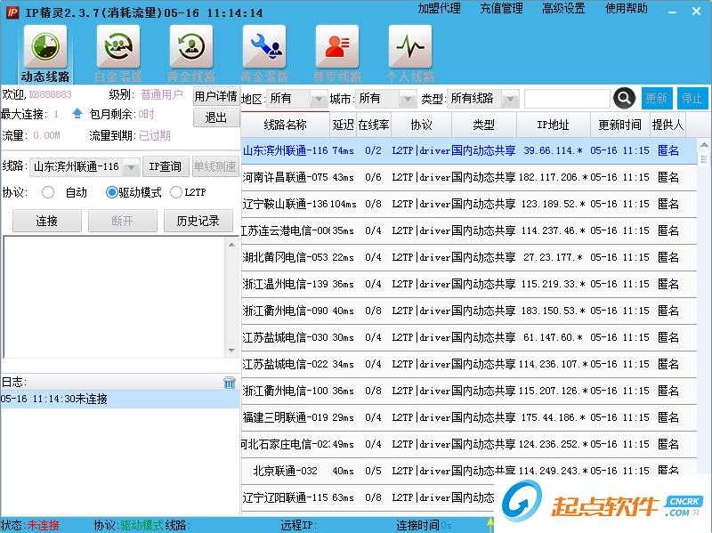Image resolution: width=712 pixels, height=533 pixels.
Task: Clear the log with the trash icon
Action: coord(230,383)
